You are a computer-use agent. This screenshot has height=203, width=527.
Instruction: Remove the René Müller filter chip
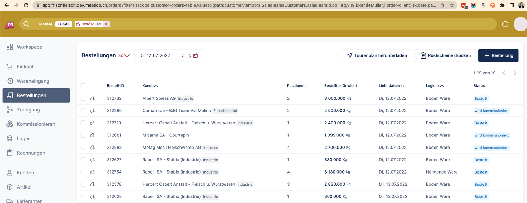click(x=106, y=24)
